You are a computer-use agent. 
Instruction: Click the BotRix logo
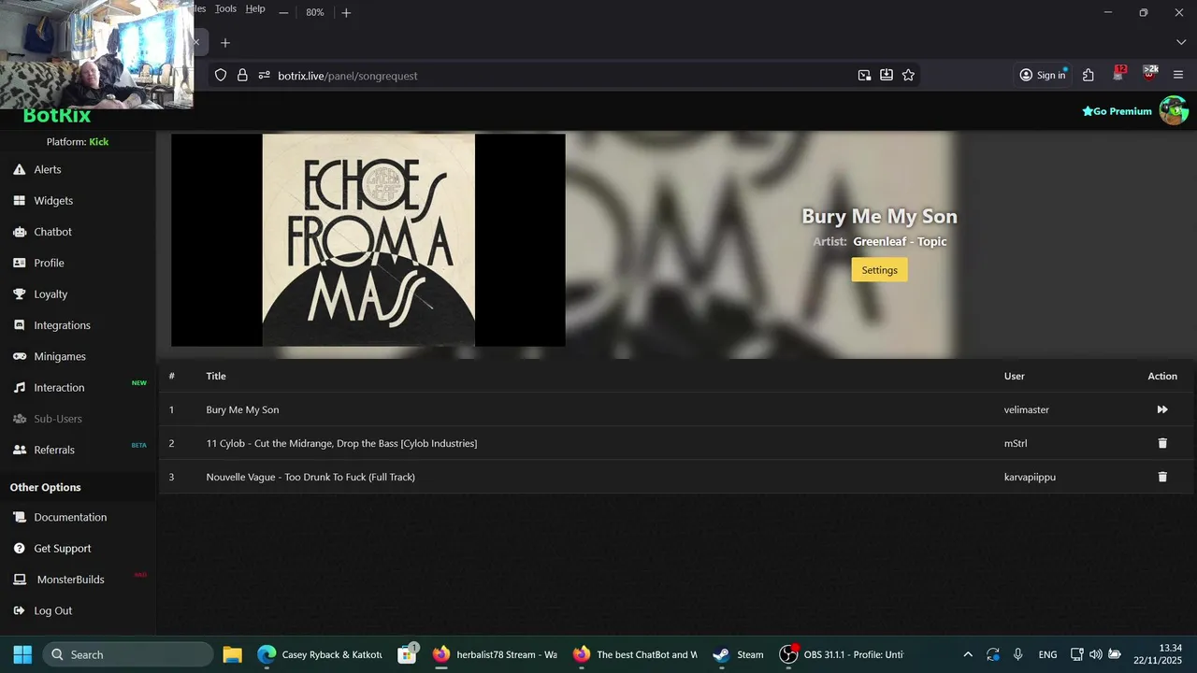coord(57,116)
